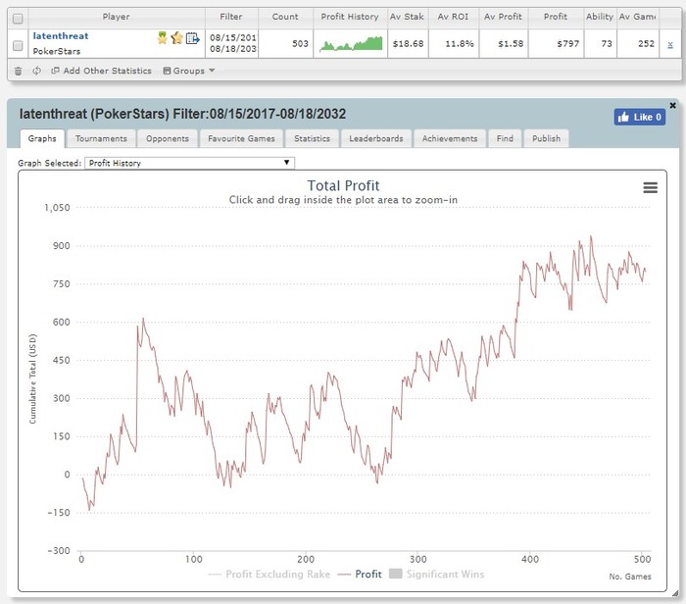The height and width of the screenshot is (604, 686).
Task: Close the latenthreat panel with the X
Action: click(673, 105)
